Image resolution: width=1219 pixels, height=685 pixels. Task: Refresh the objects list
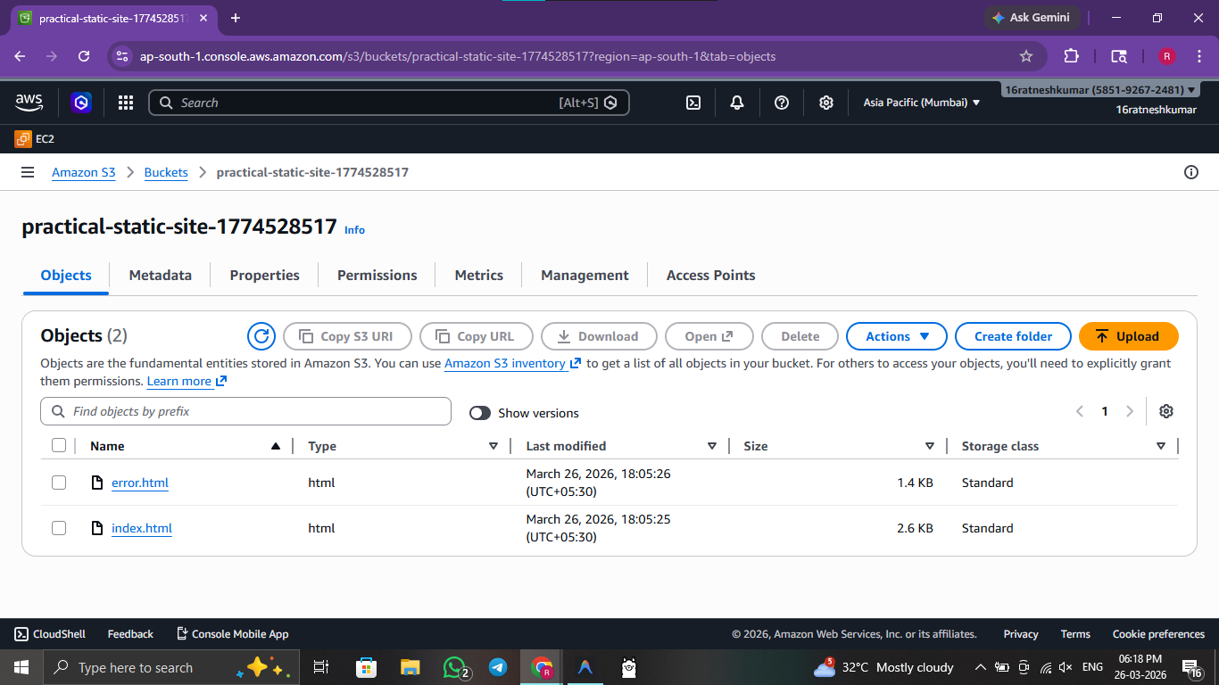(261, 336)
